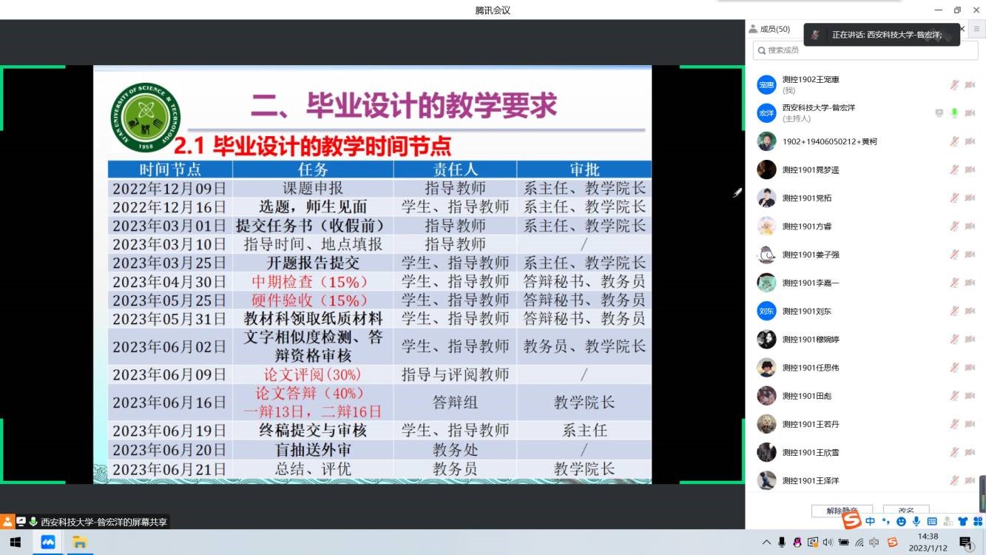Screen dimensions: 986x555
Task: Toggle camera icon for 测控1902王宠惠
Action: click(970, 84)
